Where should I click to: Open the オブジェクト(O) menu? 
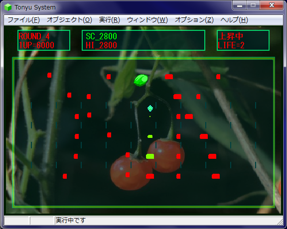(69, 20)
